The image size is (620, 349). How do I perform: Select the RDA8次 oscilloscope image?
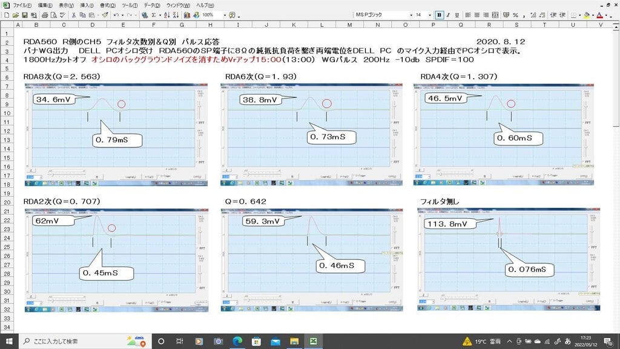tap(116, 135)
